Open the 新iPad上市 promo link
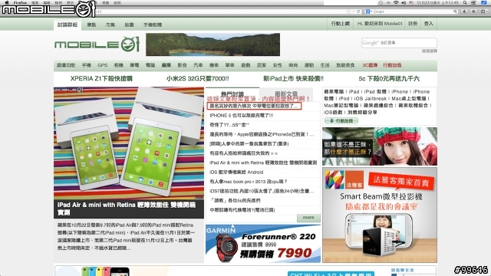Viewport: 491px width, 276px height. tap(293, 78)
